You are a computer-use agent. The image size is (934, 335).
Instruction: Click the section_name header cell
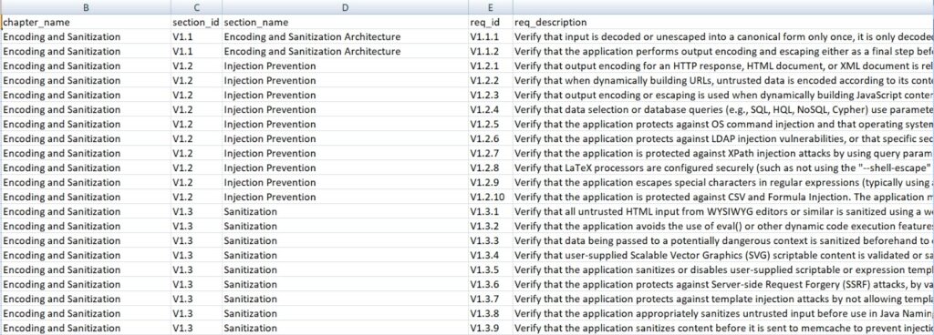pyautogui.click(x=345, y=22)
